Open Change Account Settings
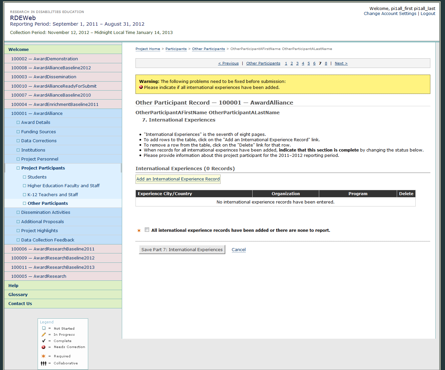Viewport: 445px width, 370px height. coord(390,14)
